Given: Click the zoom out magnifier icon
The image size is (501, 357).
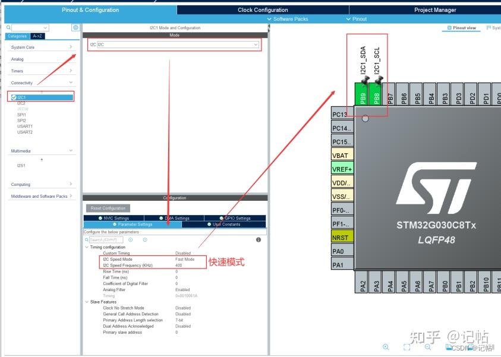Looking at the screenshot, I should coord(428,347).
